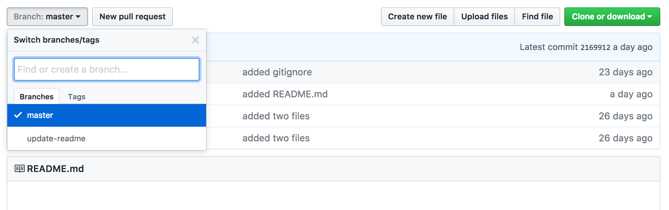The image size is (669, 210).
Task: Open the added gitignore commit message
Action: (x=277, y=72)
